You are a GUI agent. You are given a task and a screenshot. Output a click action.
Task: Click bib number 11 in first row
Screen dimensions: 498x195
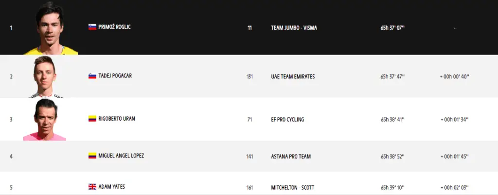(x=249, y=28)
